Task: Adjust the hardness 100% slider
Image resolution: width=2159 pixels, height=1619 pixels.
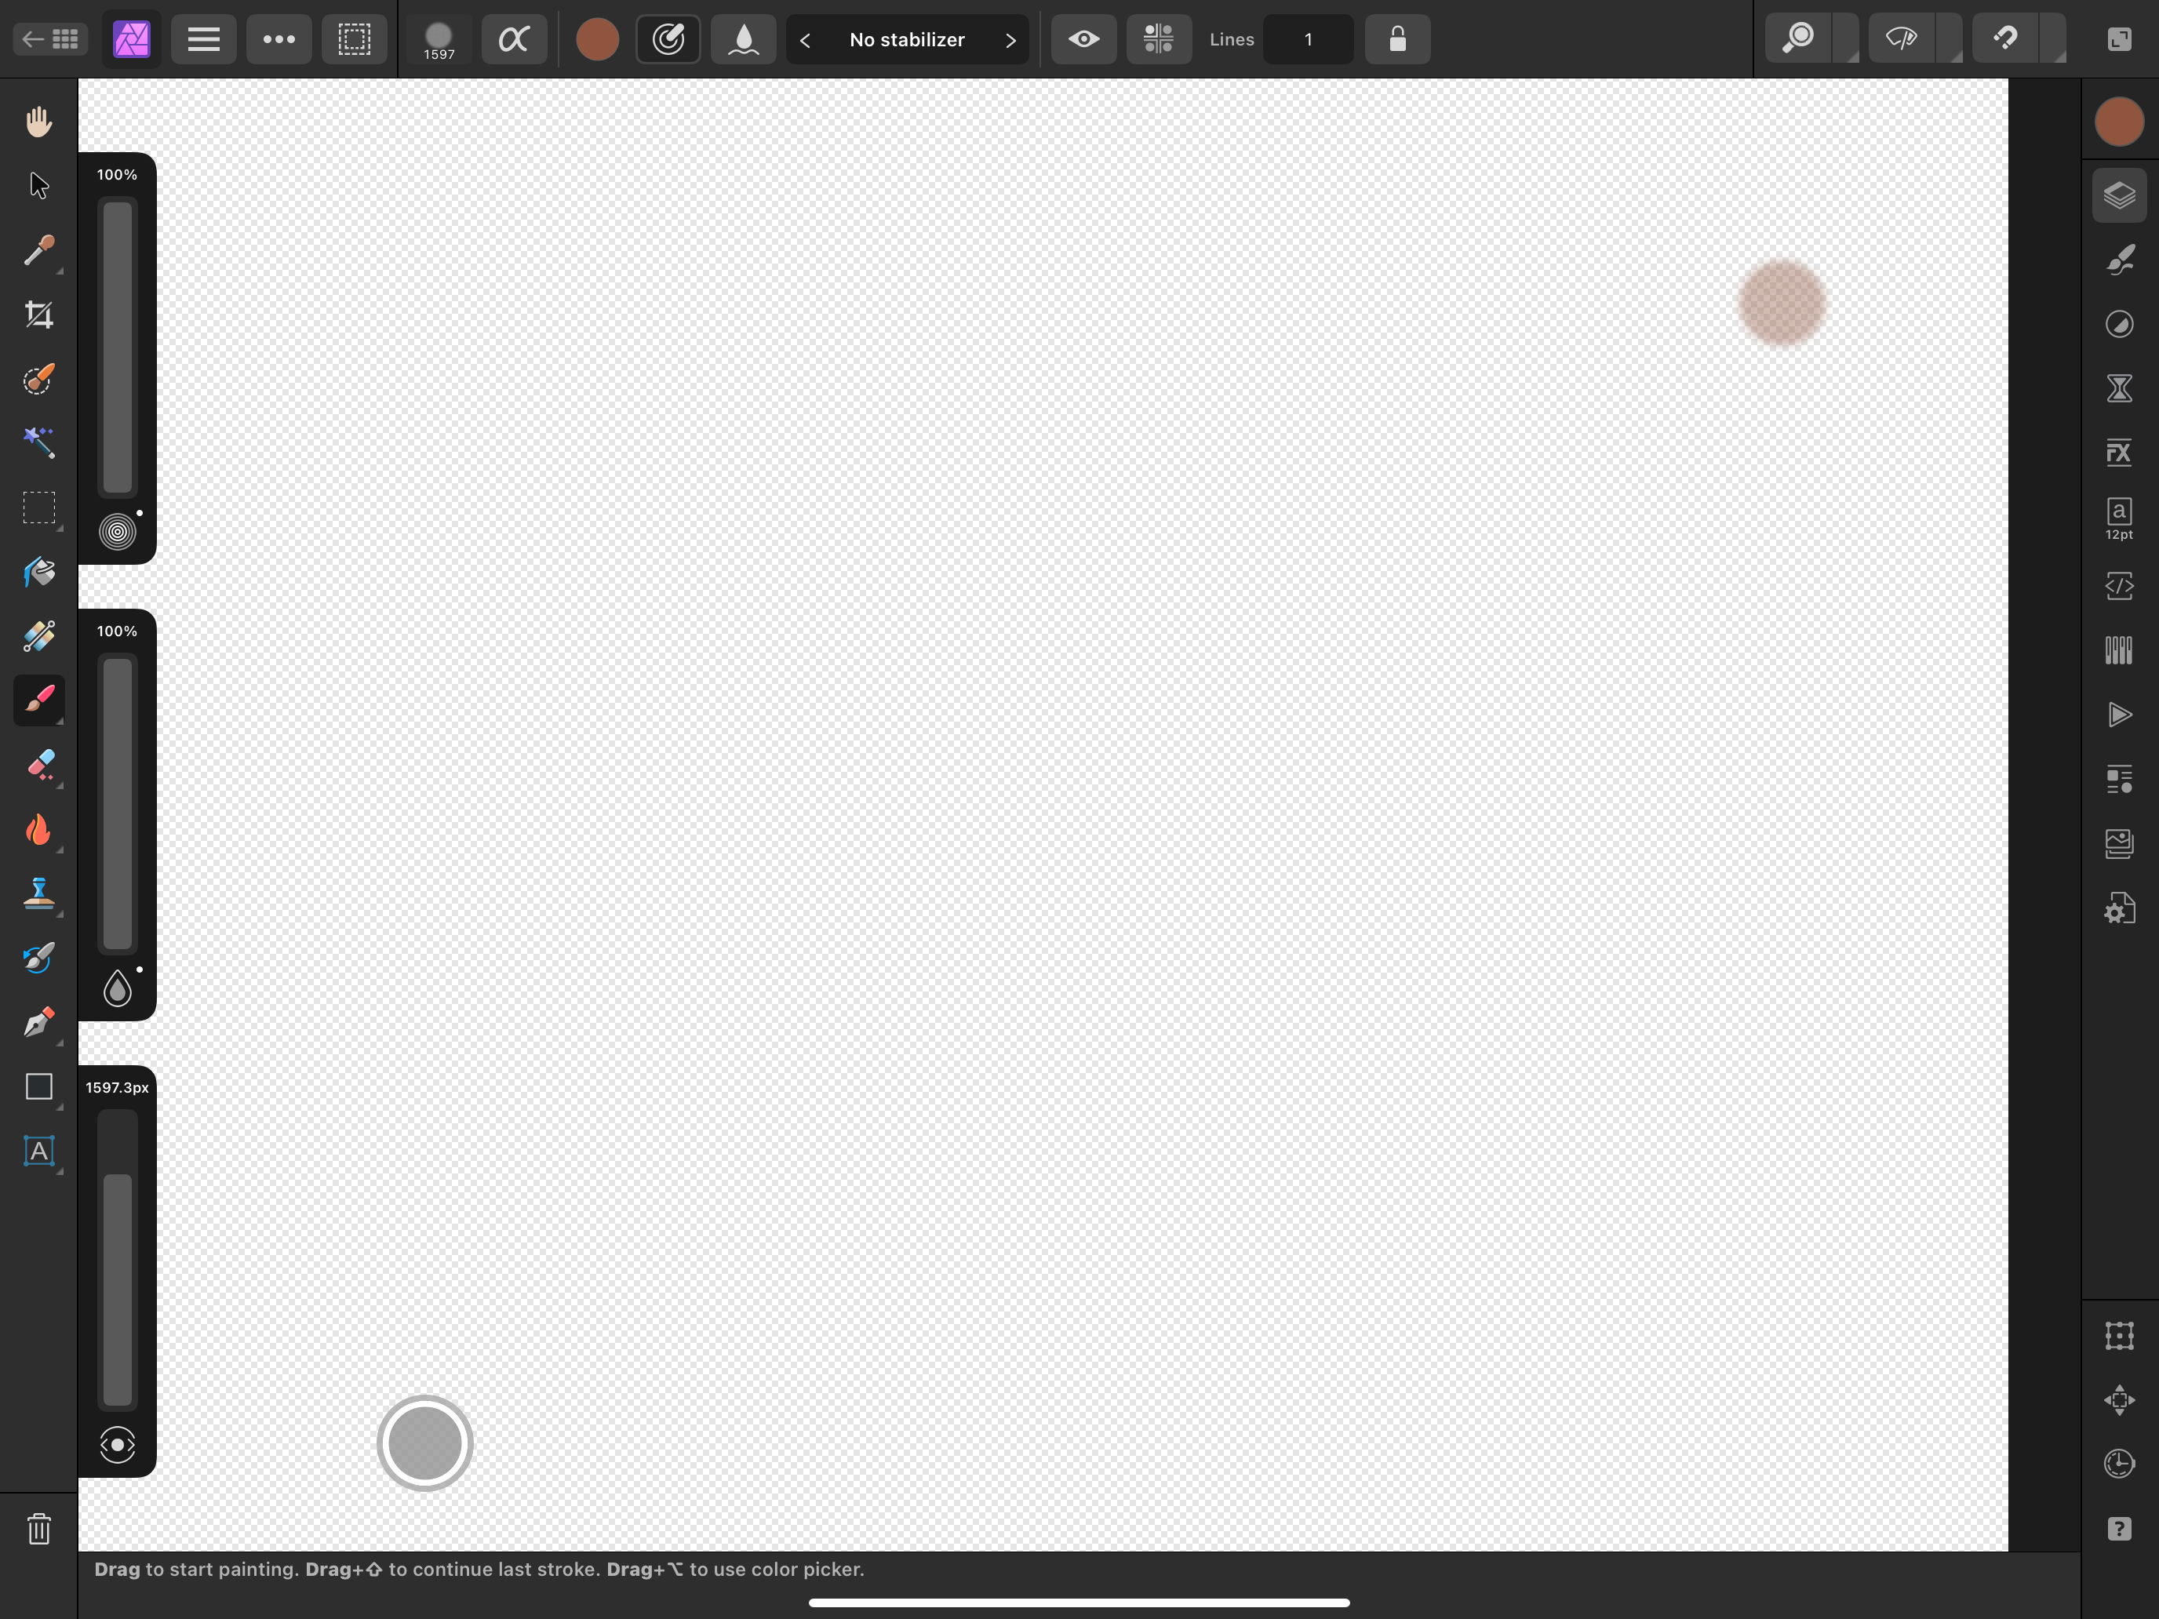Action: pos(117,347)
